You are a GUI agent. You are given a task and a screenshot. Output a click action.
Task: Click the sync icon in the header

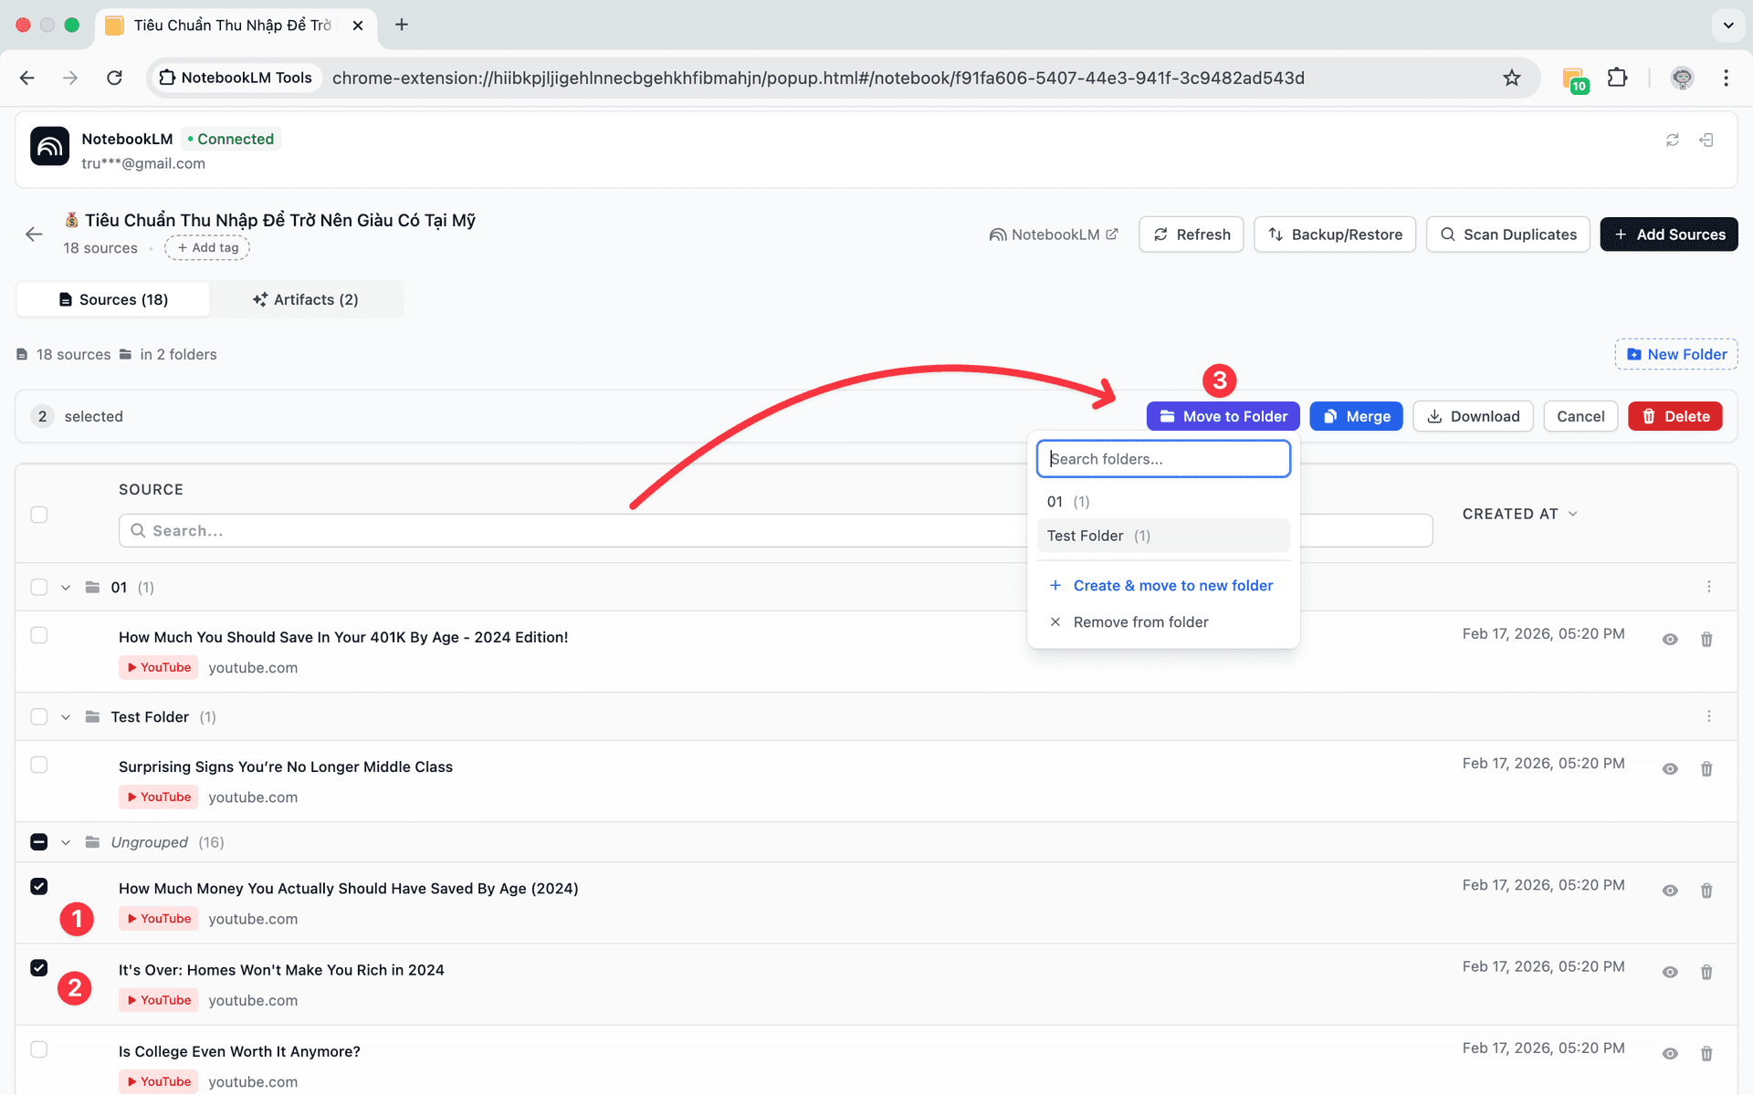[x=1672, y=140]
